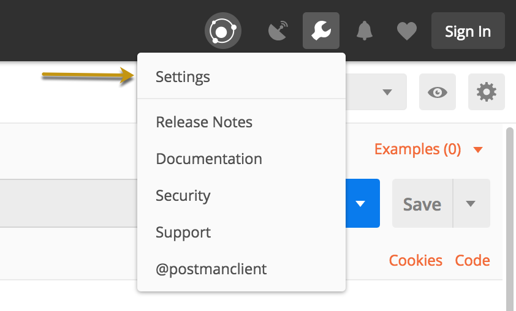Click the heart icon in header

406,31
